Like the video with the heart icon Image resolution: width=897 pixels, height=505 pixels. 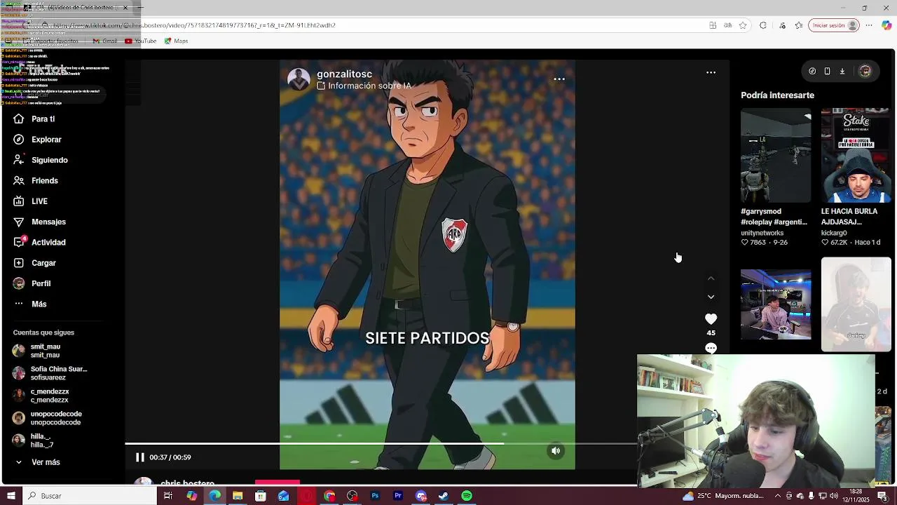pyautogui.click(x=711, y=319)
